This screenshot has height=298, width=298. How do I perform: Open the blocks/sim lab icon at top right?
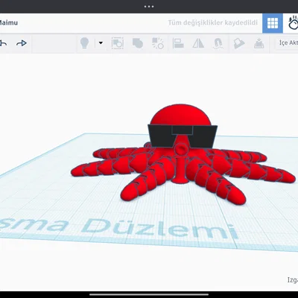coord(293,23)
